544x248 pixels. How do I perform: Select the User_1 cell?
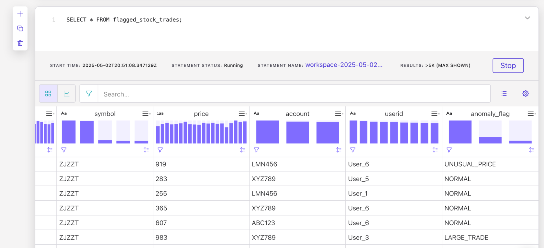pyautogui.click(x=394, y=194)
